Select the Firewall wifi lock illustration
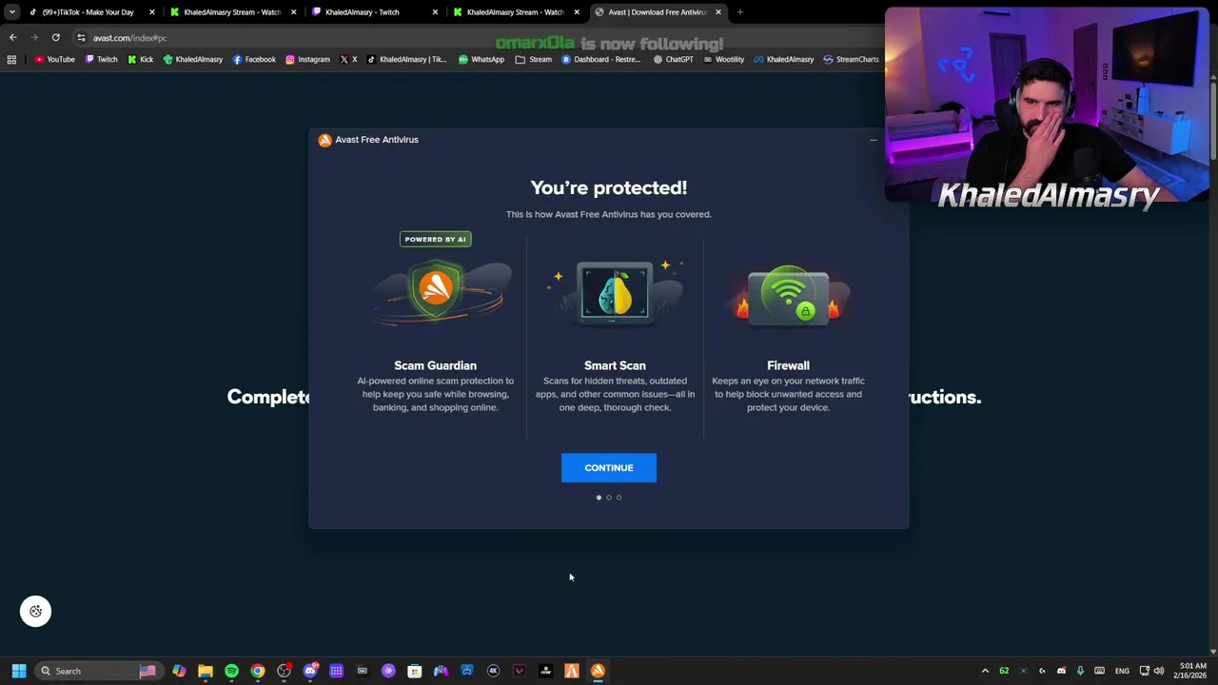 click(789, 297)
